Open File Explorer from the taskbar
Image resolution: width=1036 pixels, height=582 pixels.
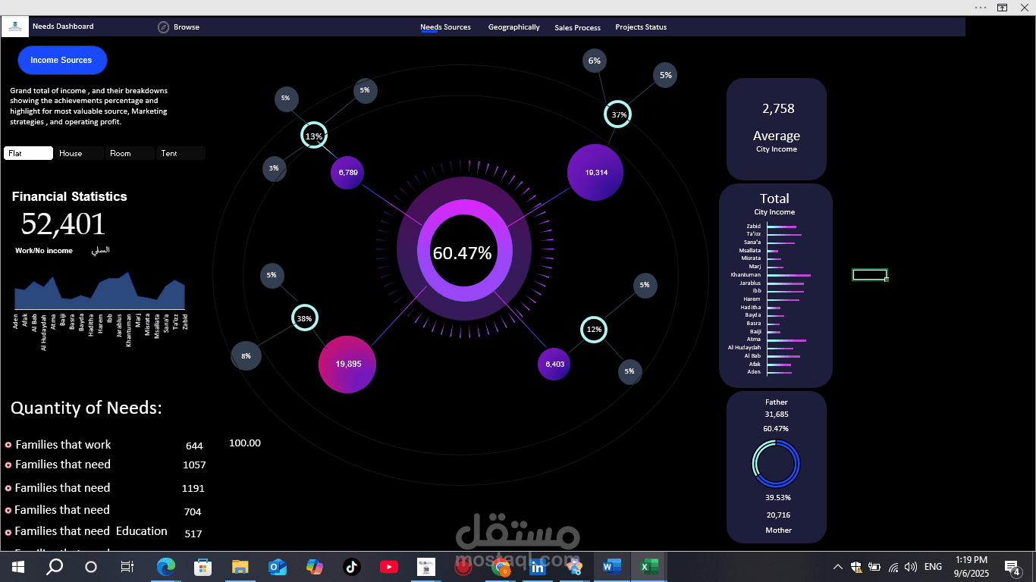click(240, 566)
